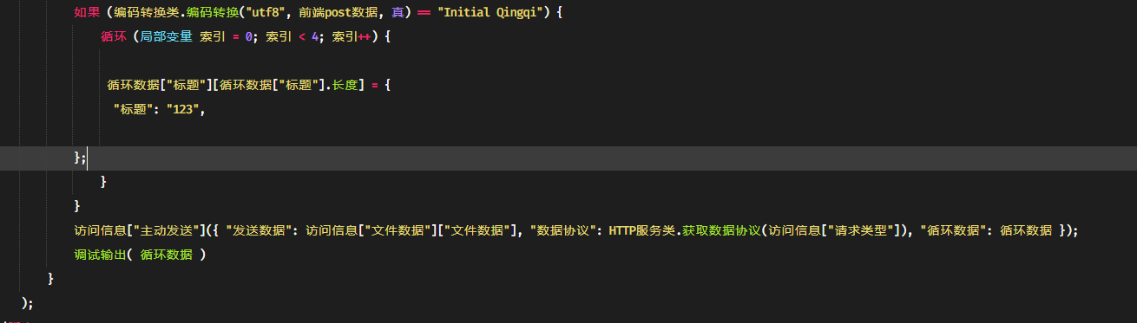The width and height of the screenshot is (1137, 323).
Task: Click the HTTP服务类 class reference
Action: point(641,230)
